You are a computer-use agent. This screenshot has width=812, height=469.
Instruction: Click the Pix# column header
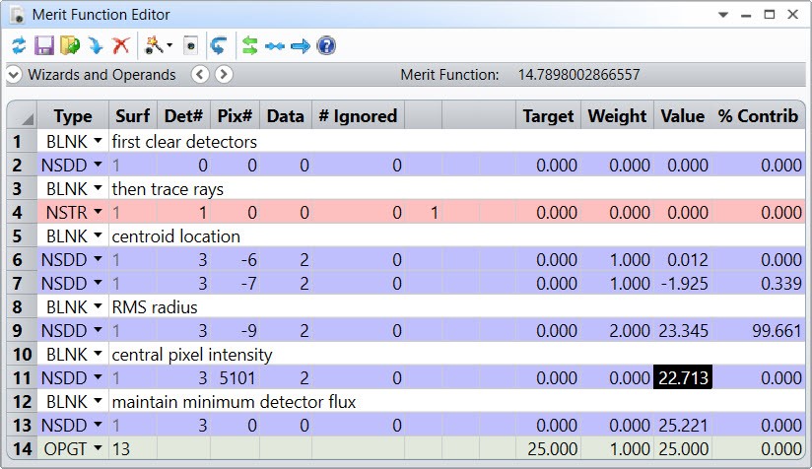235,115
